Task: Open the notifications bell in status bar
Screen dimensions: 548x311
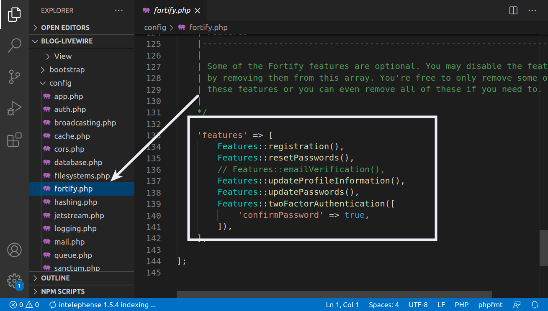Action: (x=535, y=305)
